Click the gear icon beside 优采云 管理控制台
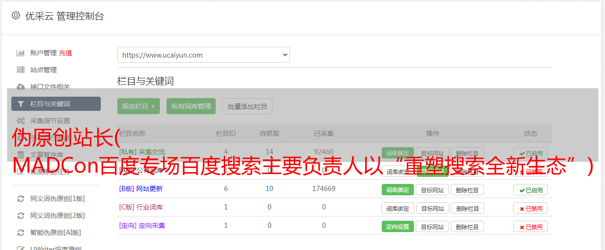 (x=16, y=16)
